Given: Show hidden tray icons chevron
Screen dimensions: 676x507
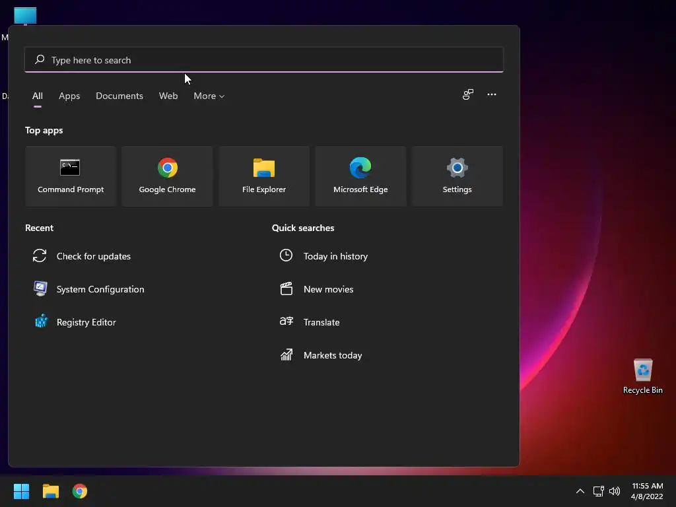Looking at the screenshot, I should [580, 491].
